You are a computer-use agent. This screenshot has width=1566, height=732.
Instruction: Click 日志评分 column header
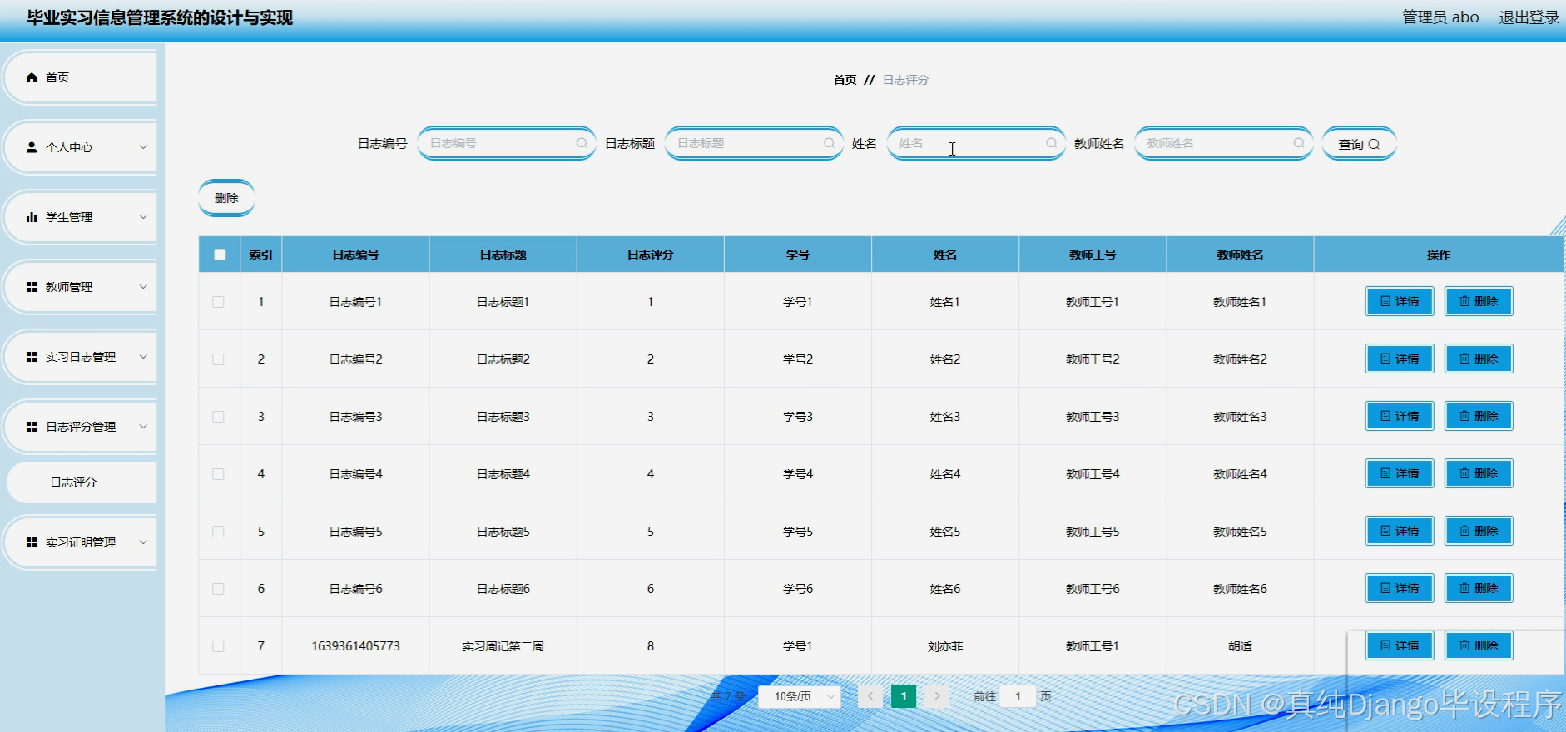651,255
